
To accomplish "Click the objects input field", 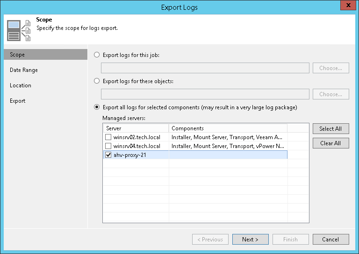I will click(x=205, y=94).
